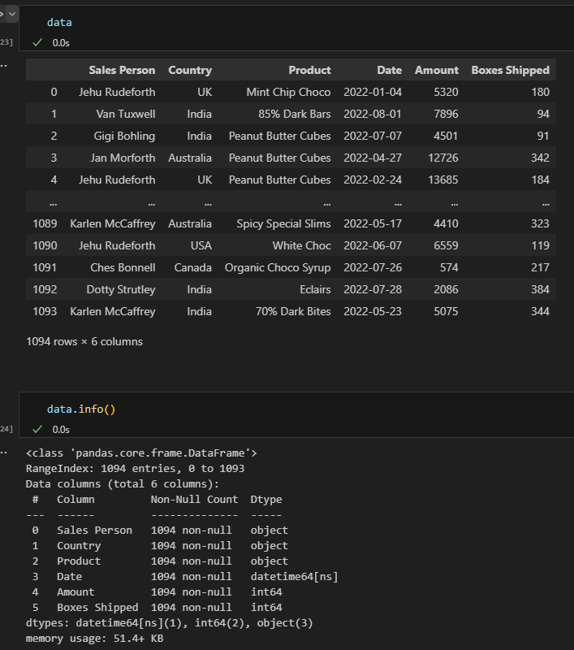Select '85% Dark Bars' product cell
The height and width of the screenshot is (650, 574).
pyautogui.click(x=295, y=114)
